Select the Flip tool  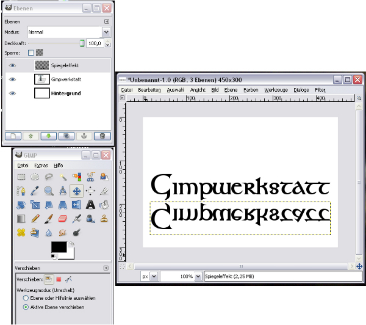tap(77, 205)
